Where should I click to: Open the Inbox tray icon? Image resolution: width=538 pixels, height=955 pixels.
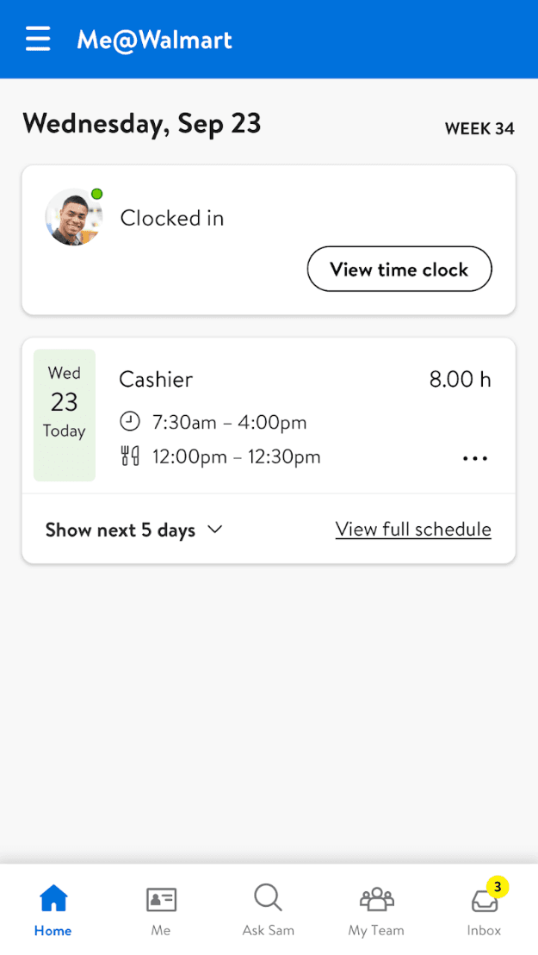(x=484, y=901)
